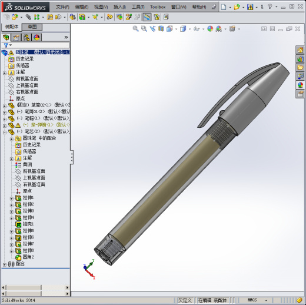Click the Exploded View icon

tap(129, 17)
